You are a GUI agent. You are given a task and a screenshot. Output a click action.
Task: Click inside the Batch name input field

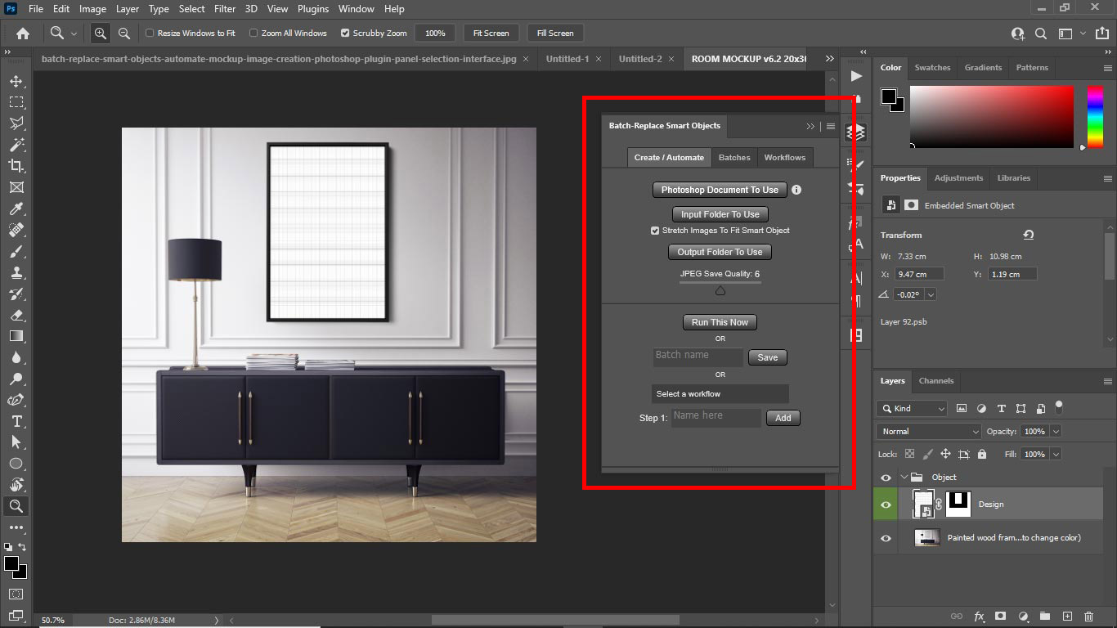coord(698,357)
